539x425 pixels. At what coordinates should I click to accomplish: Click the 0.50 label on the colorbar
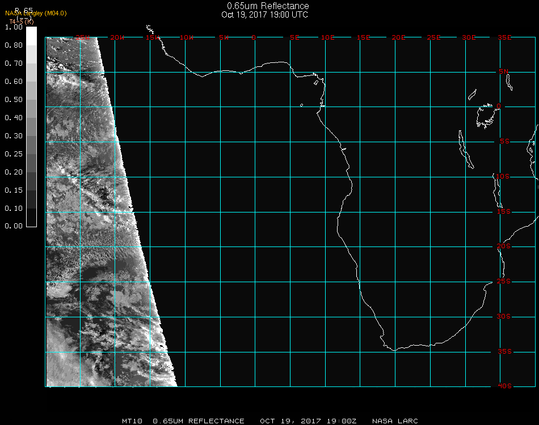pyautogui.click(x=13, y=100)
